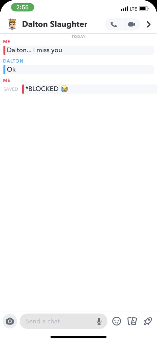157x341 pixels.
Task: Tap the TODAY date label
Action: 78,36
